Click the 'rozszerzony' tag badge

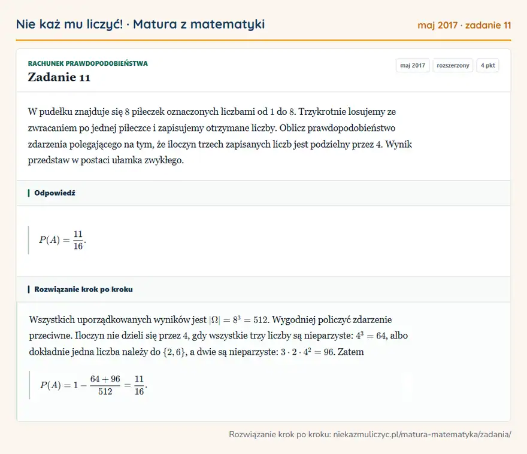(x=453, y=65)
